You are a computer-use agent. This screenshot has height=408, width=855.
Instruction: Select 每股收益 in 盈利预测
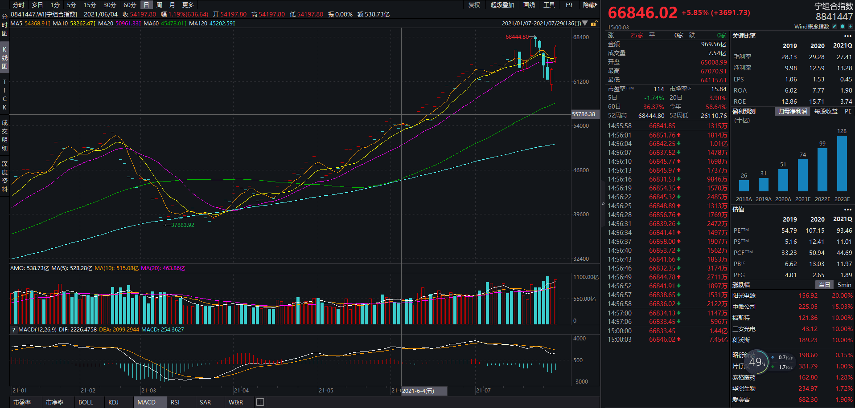(x=826, y=112)
